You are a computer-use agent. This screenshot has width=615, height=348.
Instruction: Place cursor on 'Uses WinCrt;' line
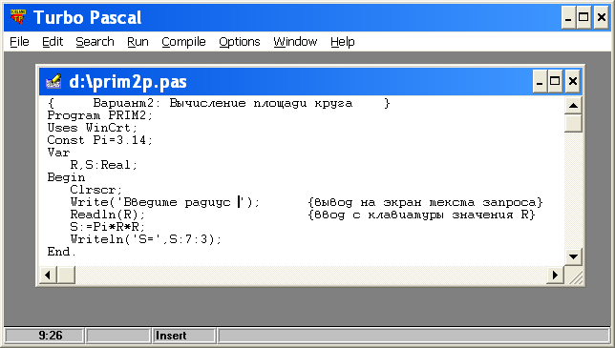pyautogui.click(x=93, y=128)
